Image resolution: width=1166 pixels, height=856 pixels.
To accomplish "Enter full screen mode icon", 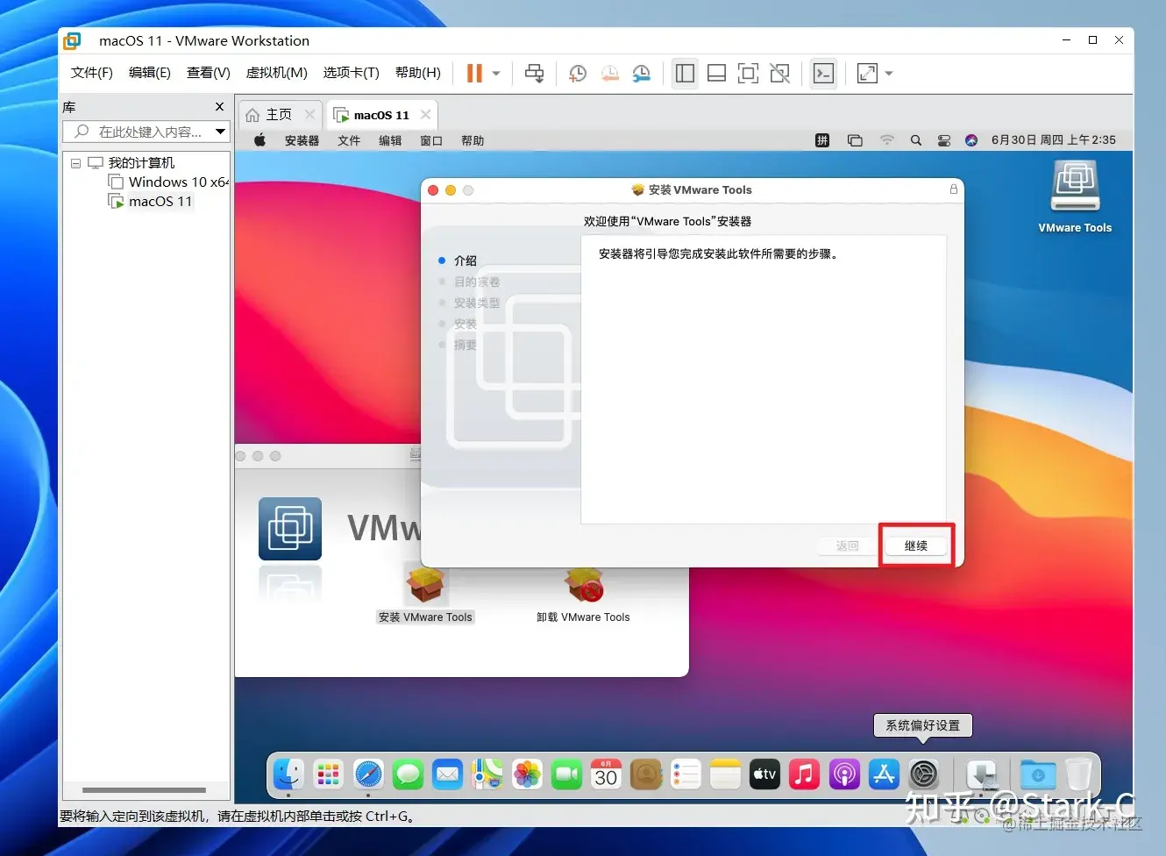I will coord(748,74).
